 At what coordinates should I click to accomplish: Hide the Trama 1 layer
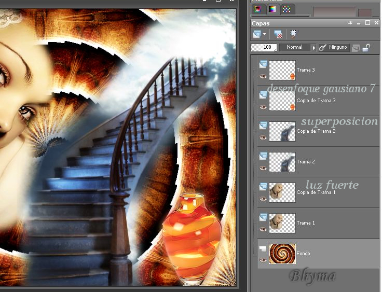(x=263, y=229)
